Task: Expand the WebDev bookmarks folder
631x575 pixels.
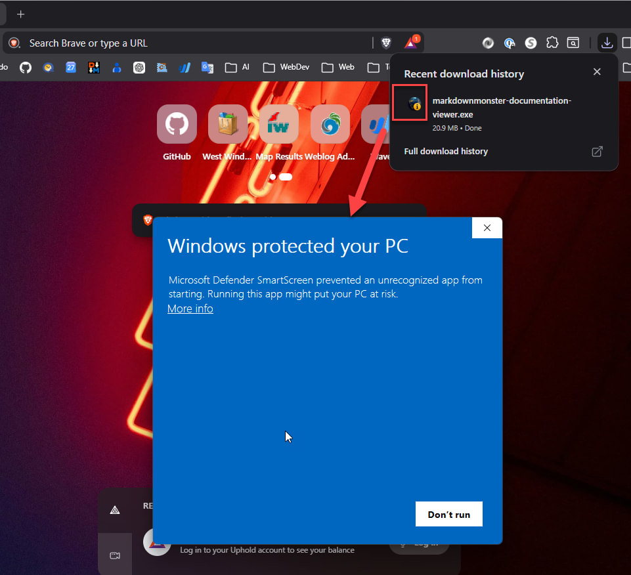Action: pyautogui.click(x=286, y=67)
